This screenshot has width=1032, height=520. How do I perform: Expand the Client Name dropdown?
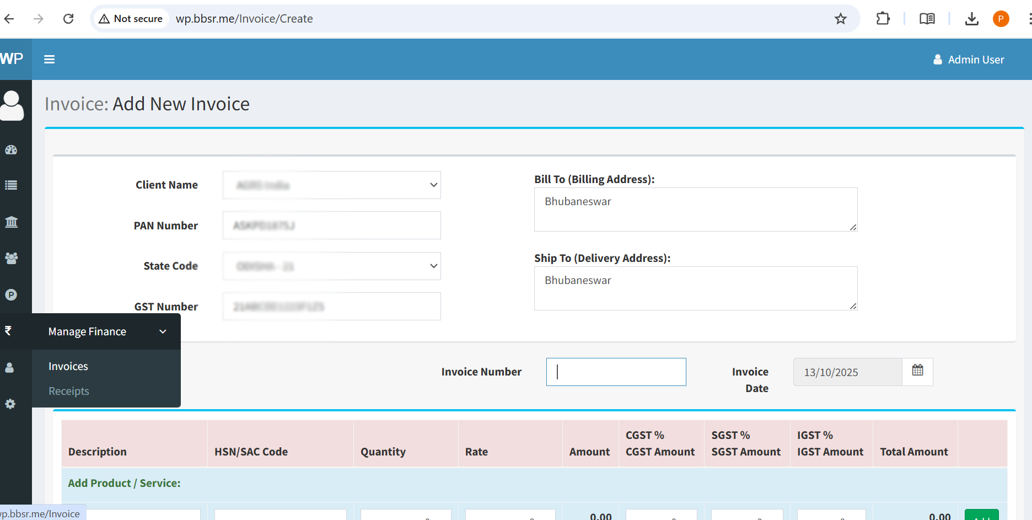[331, 185]
